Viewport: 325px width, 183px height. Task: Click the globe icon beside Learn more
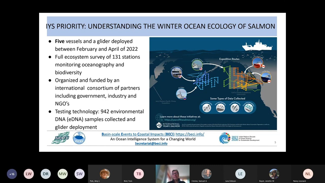pos(159,118)
